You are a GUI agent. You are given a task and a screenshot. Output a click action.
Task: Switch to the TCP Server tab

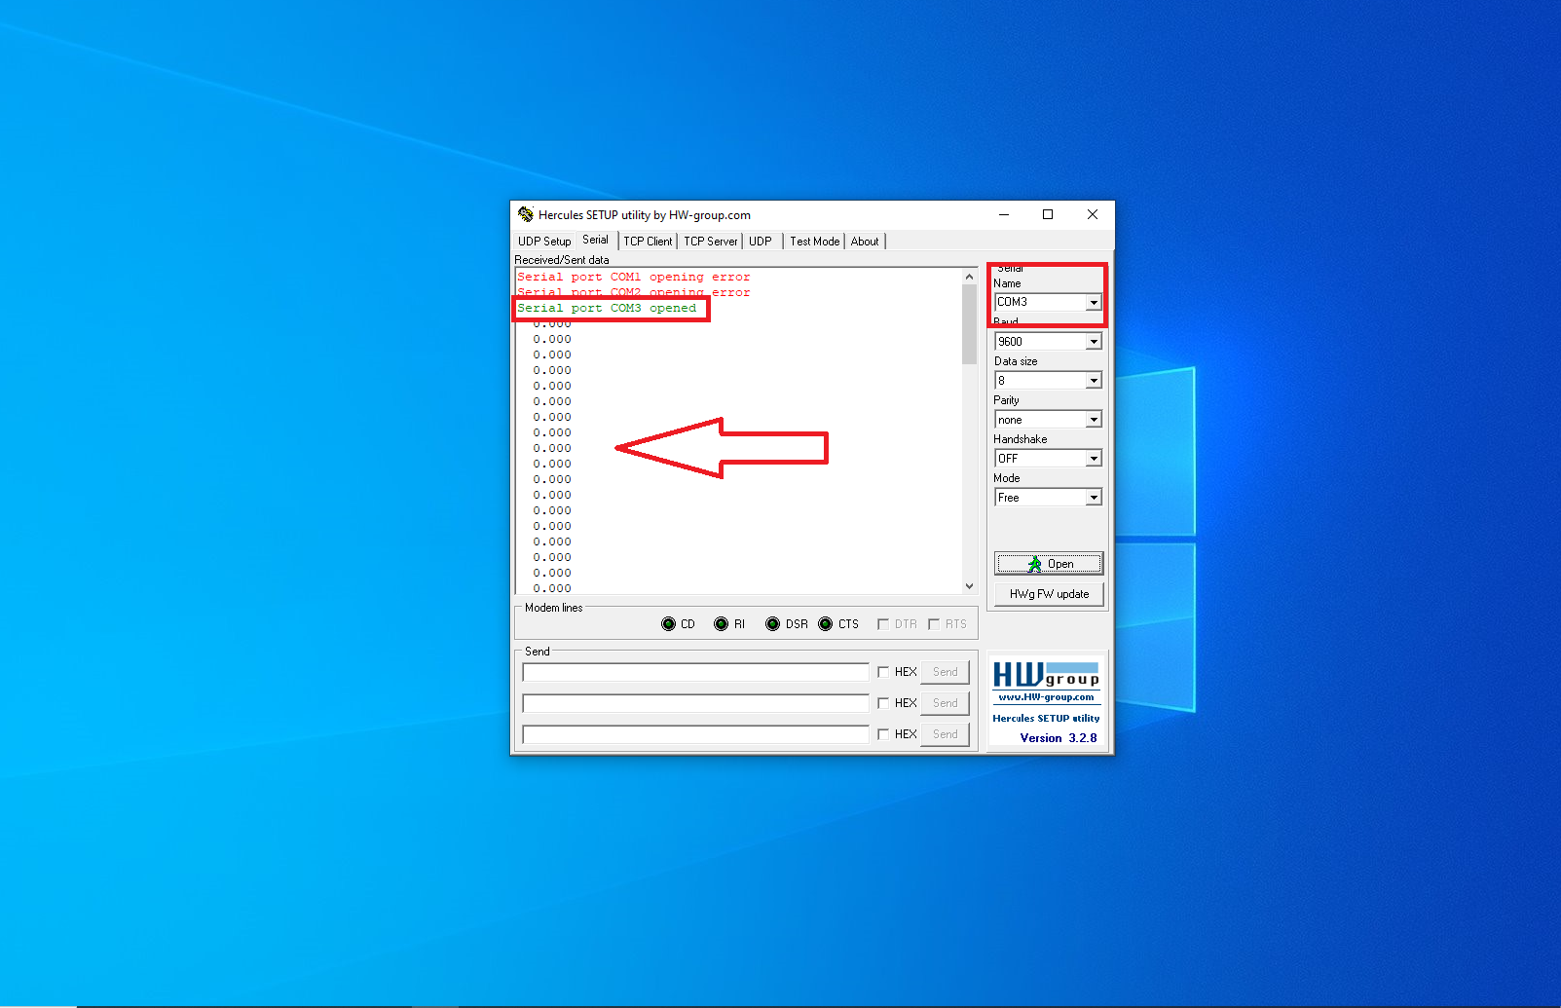[x=711, y=242]
